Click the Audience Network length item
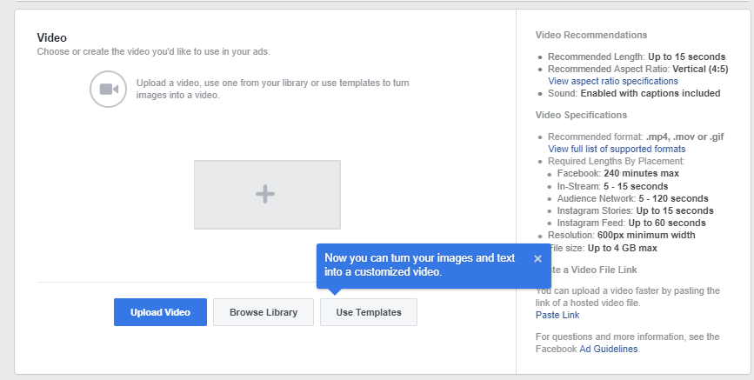 pos(632,198)
